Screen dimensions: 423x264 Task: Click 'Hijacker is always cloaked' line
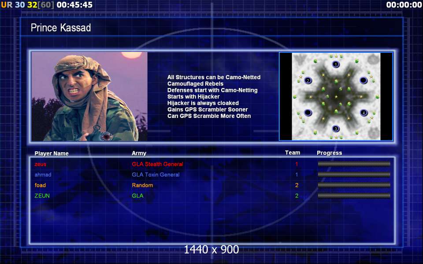click(203, 103)
